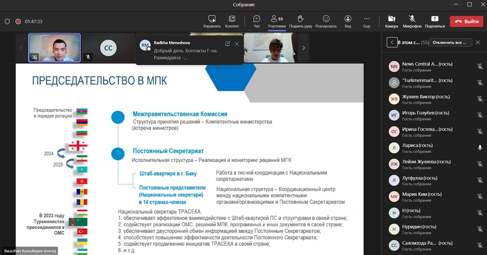Click the reply icon in notification
487x255 pixels.
[x=227, y=44]
